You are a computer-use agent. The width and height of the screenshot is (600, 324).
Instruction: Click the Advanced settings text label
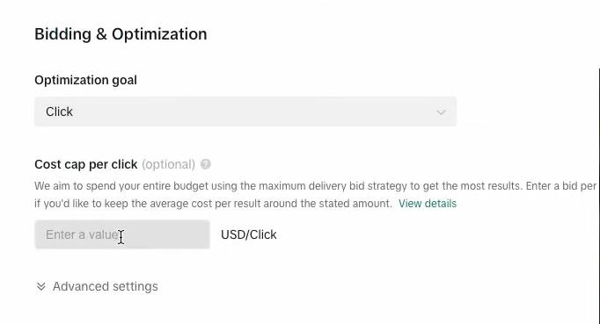tap(106, 286)
